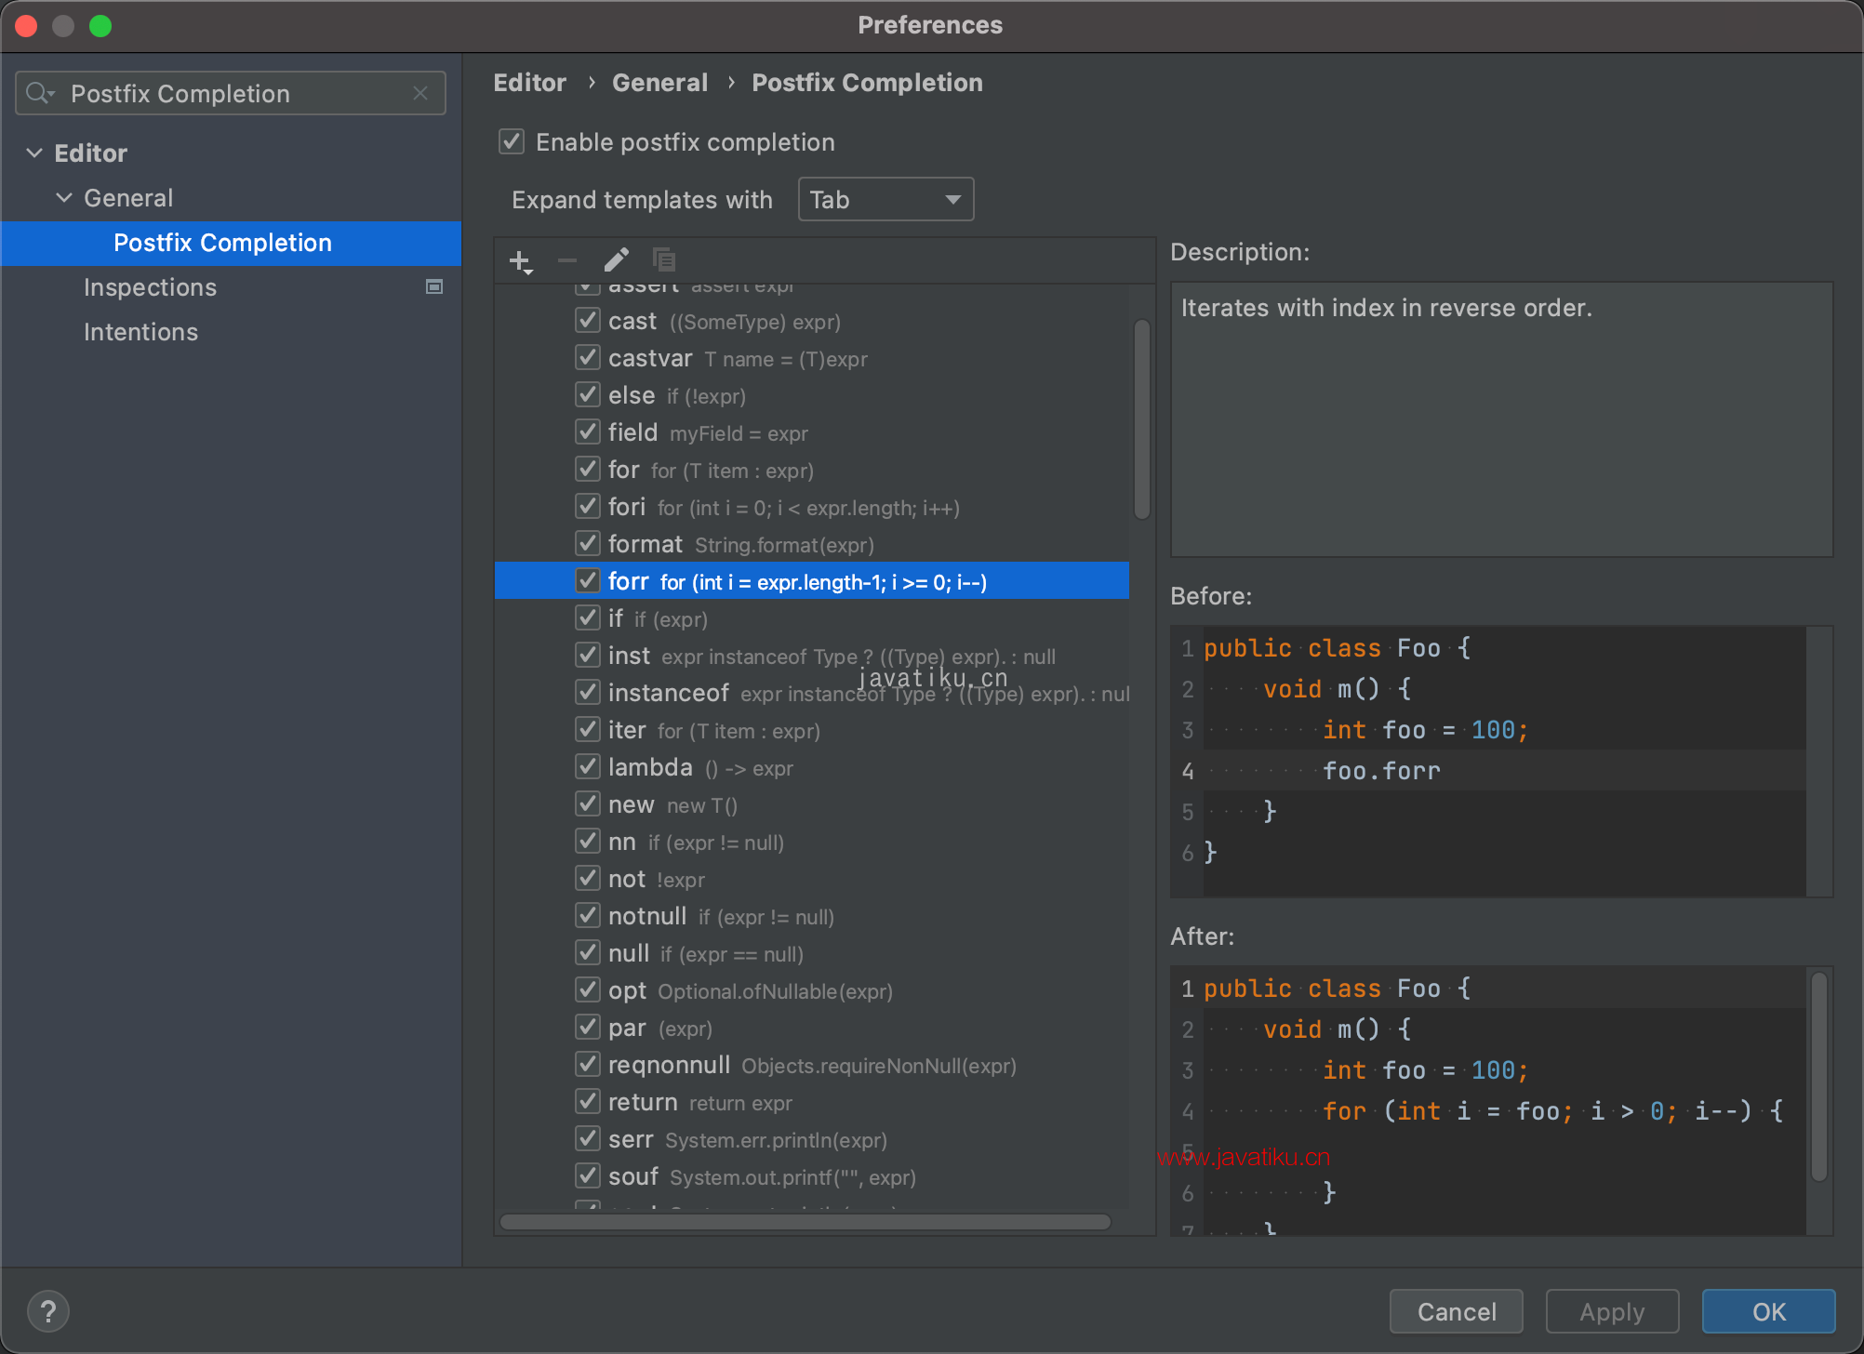Toggle the fori template checkbox
The width and height of the screenshot is (1864, 1354).
[587, 507]
